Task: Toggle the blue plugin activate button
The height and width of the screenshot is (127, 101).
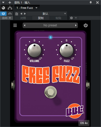Action: [x=3, y=14]
